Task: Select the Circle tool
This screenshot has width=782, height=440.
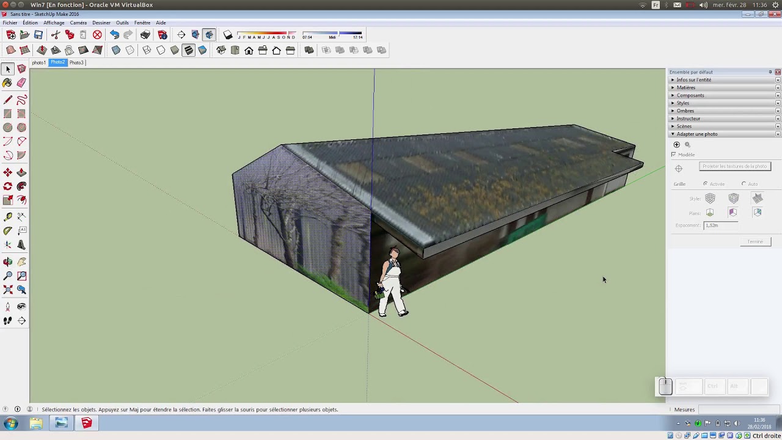Action: point(7,128)
